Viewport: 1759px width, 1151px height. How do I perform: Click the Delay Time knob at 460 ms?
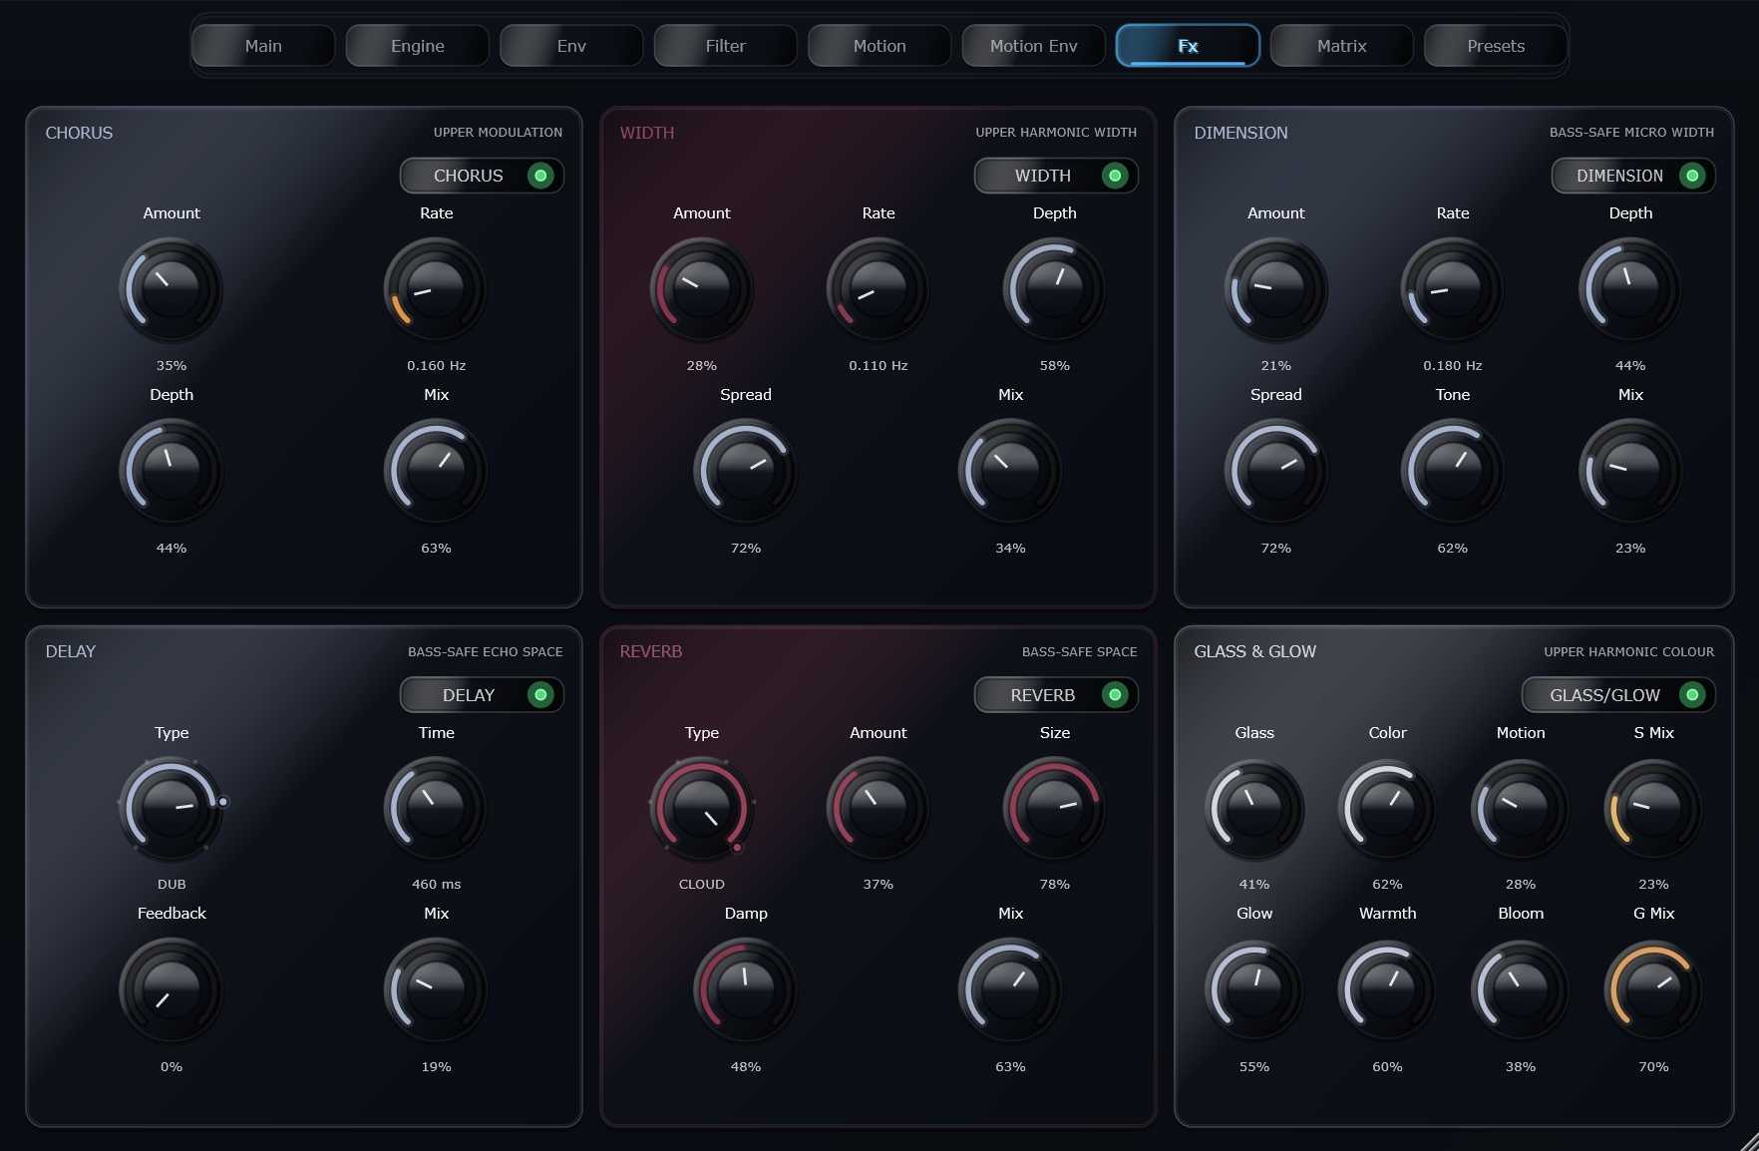436,808
